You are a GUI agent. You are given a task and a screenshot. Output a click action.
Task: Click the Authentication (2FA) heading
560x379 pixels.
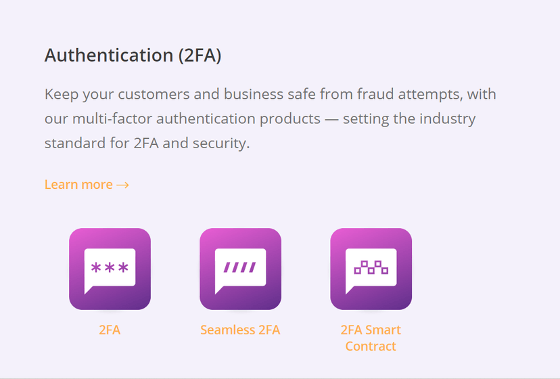pyautogui.click(x=133, y=55)
